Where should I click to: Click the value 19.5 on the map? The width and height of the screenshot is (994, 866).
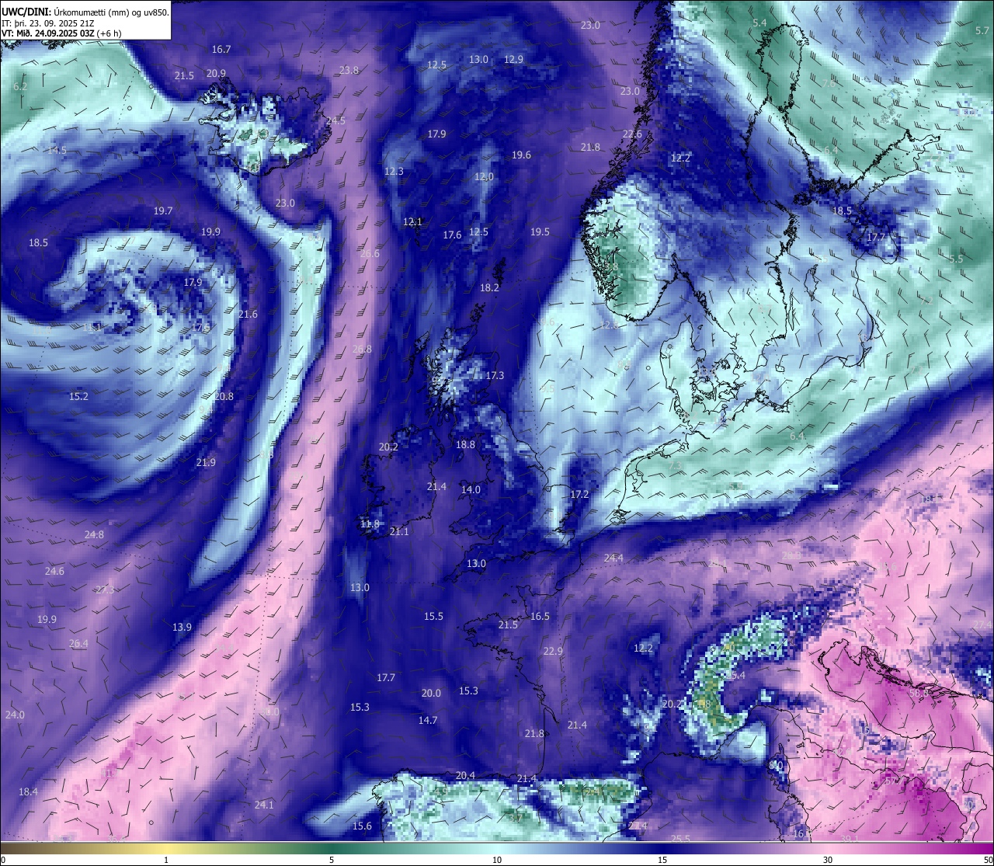[x=540, y=232]
